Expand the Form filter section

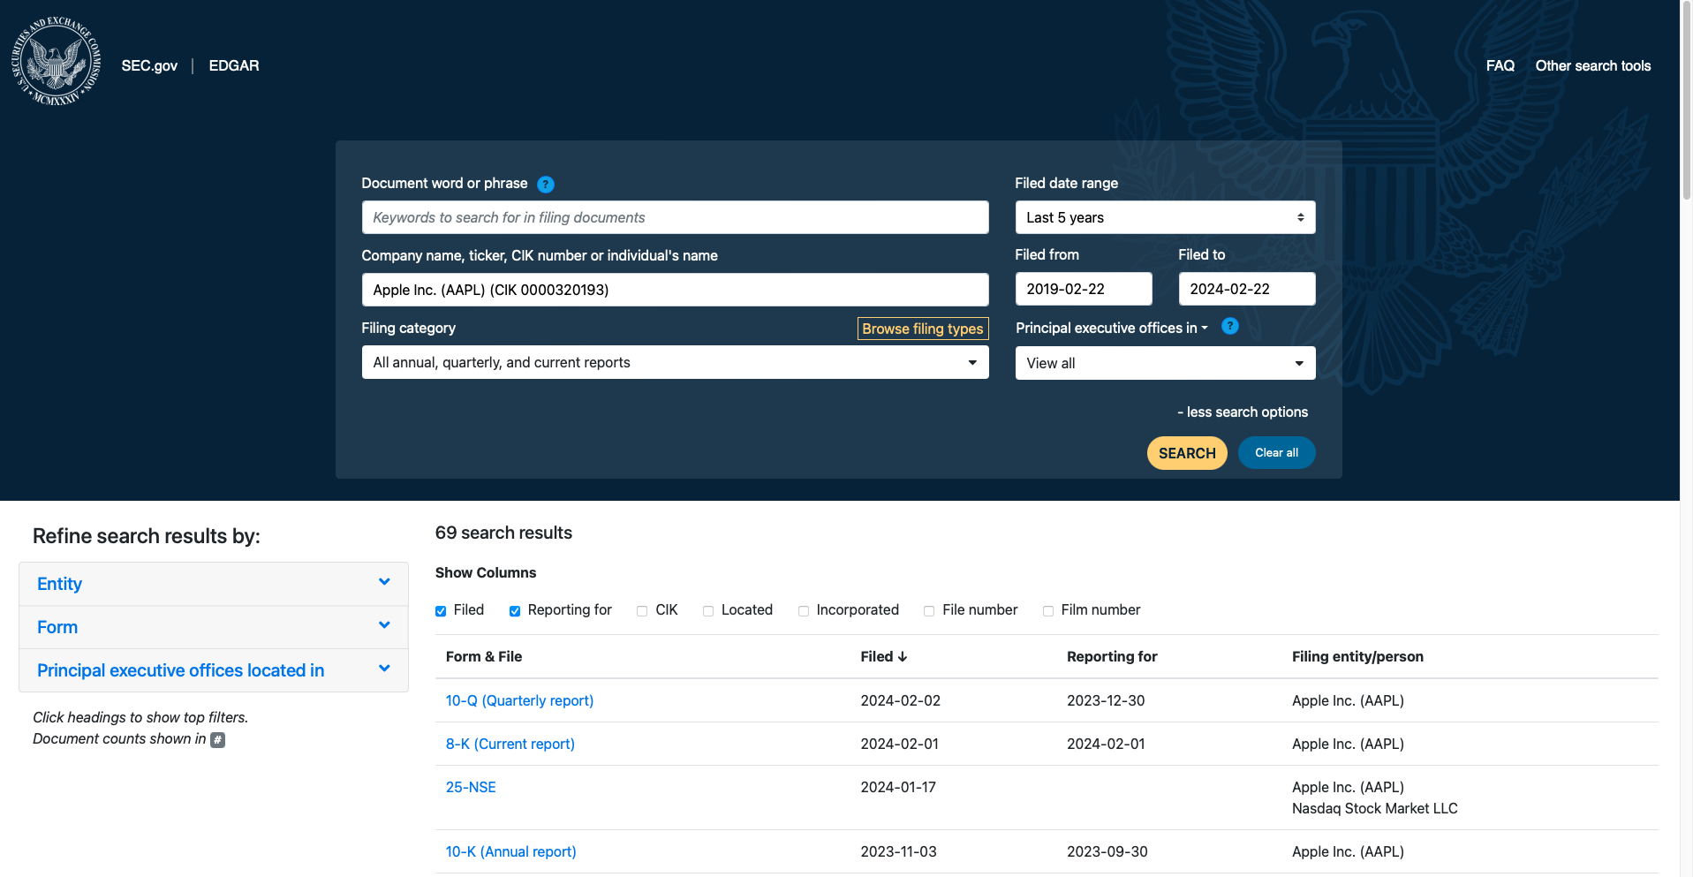click(214, 627)
